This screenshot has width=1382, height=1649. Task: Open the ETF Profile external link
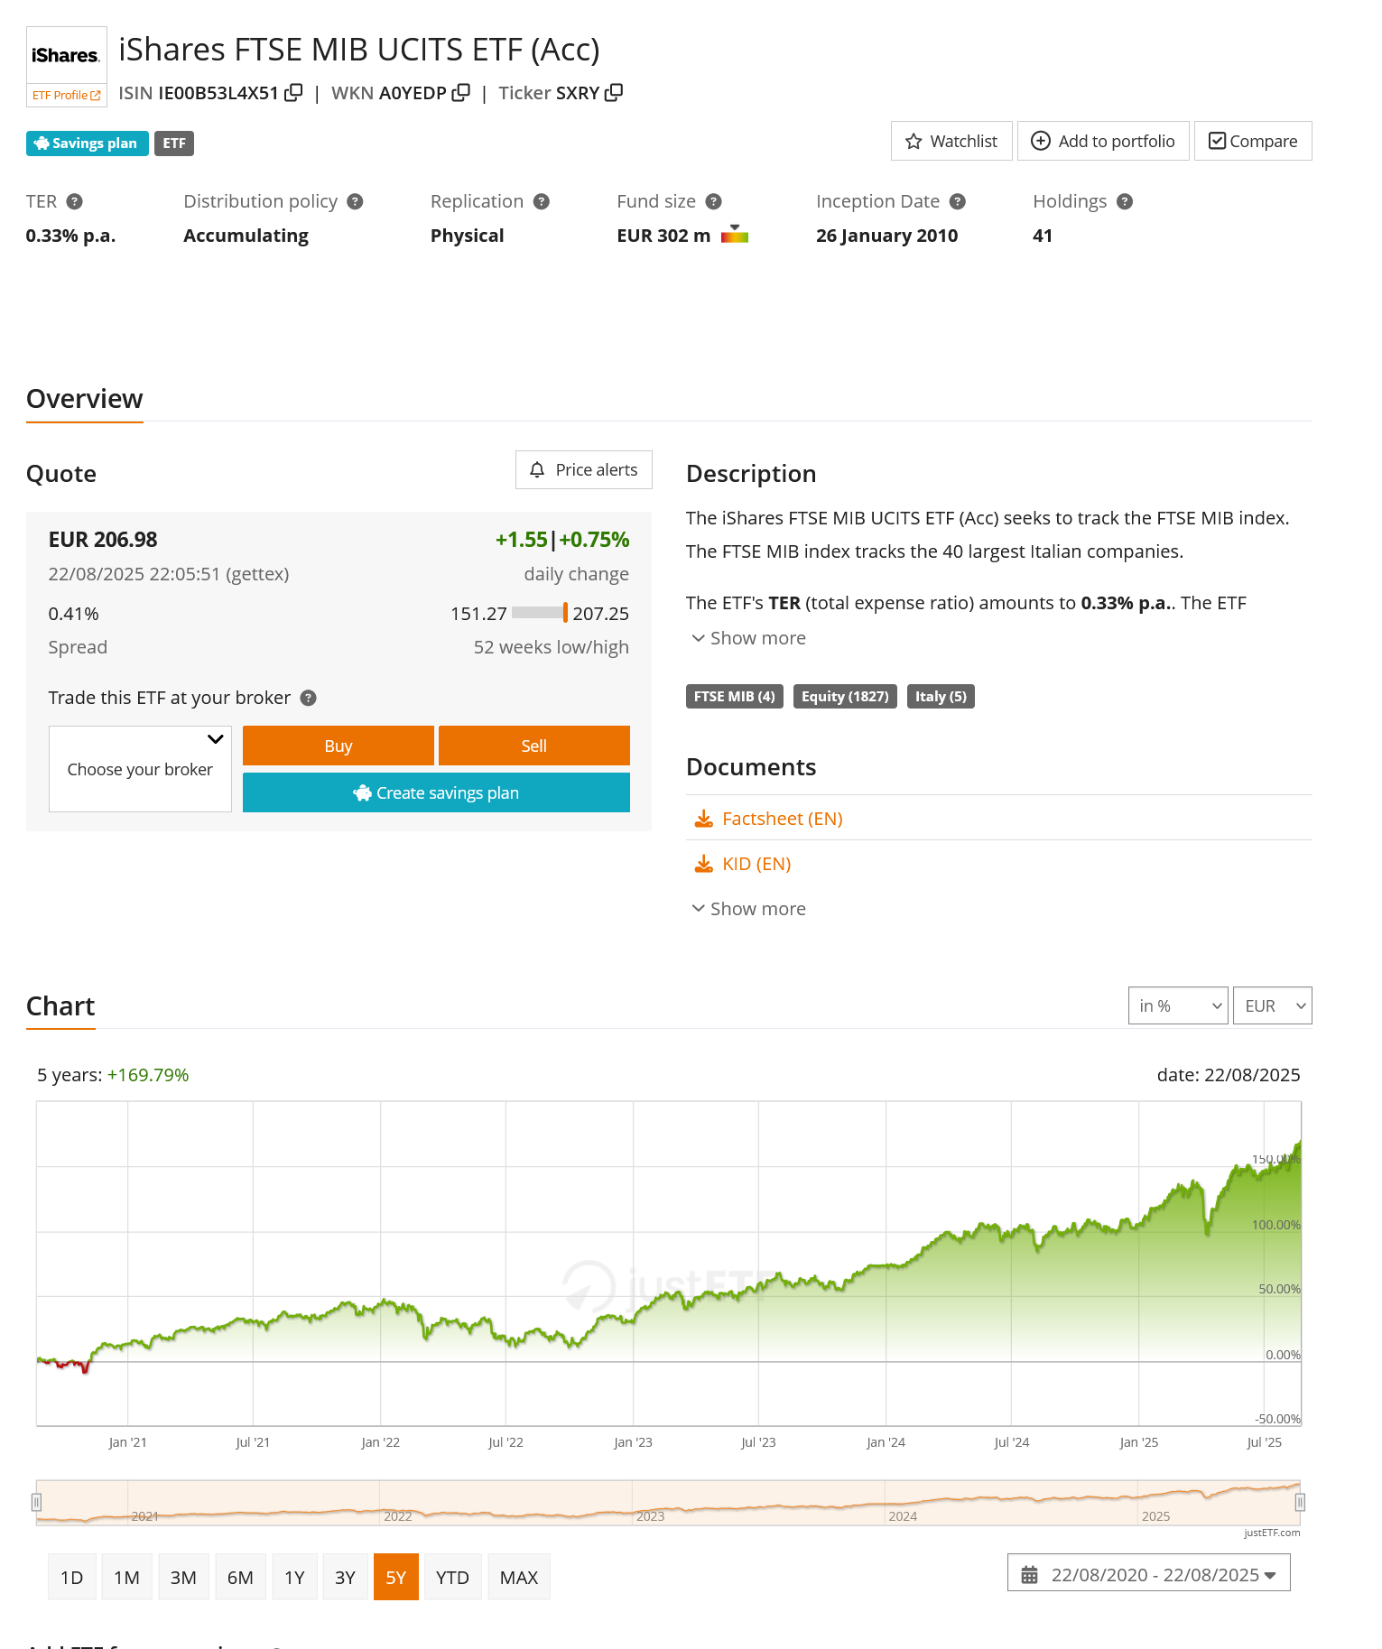[x=67, y=95]
